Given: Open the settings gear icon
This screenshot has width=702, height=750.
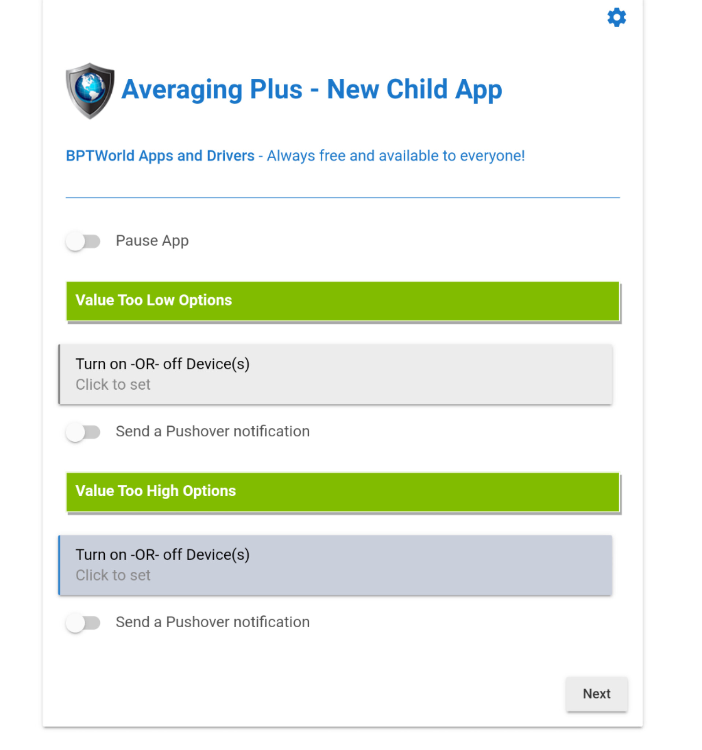Looking at the screenshot, I should (616, 17).
